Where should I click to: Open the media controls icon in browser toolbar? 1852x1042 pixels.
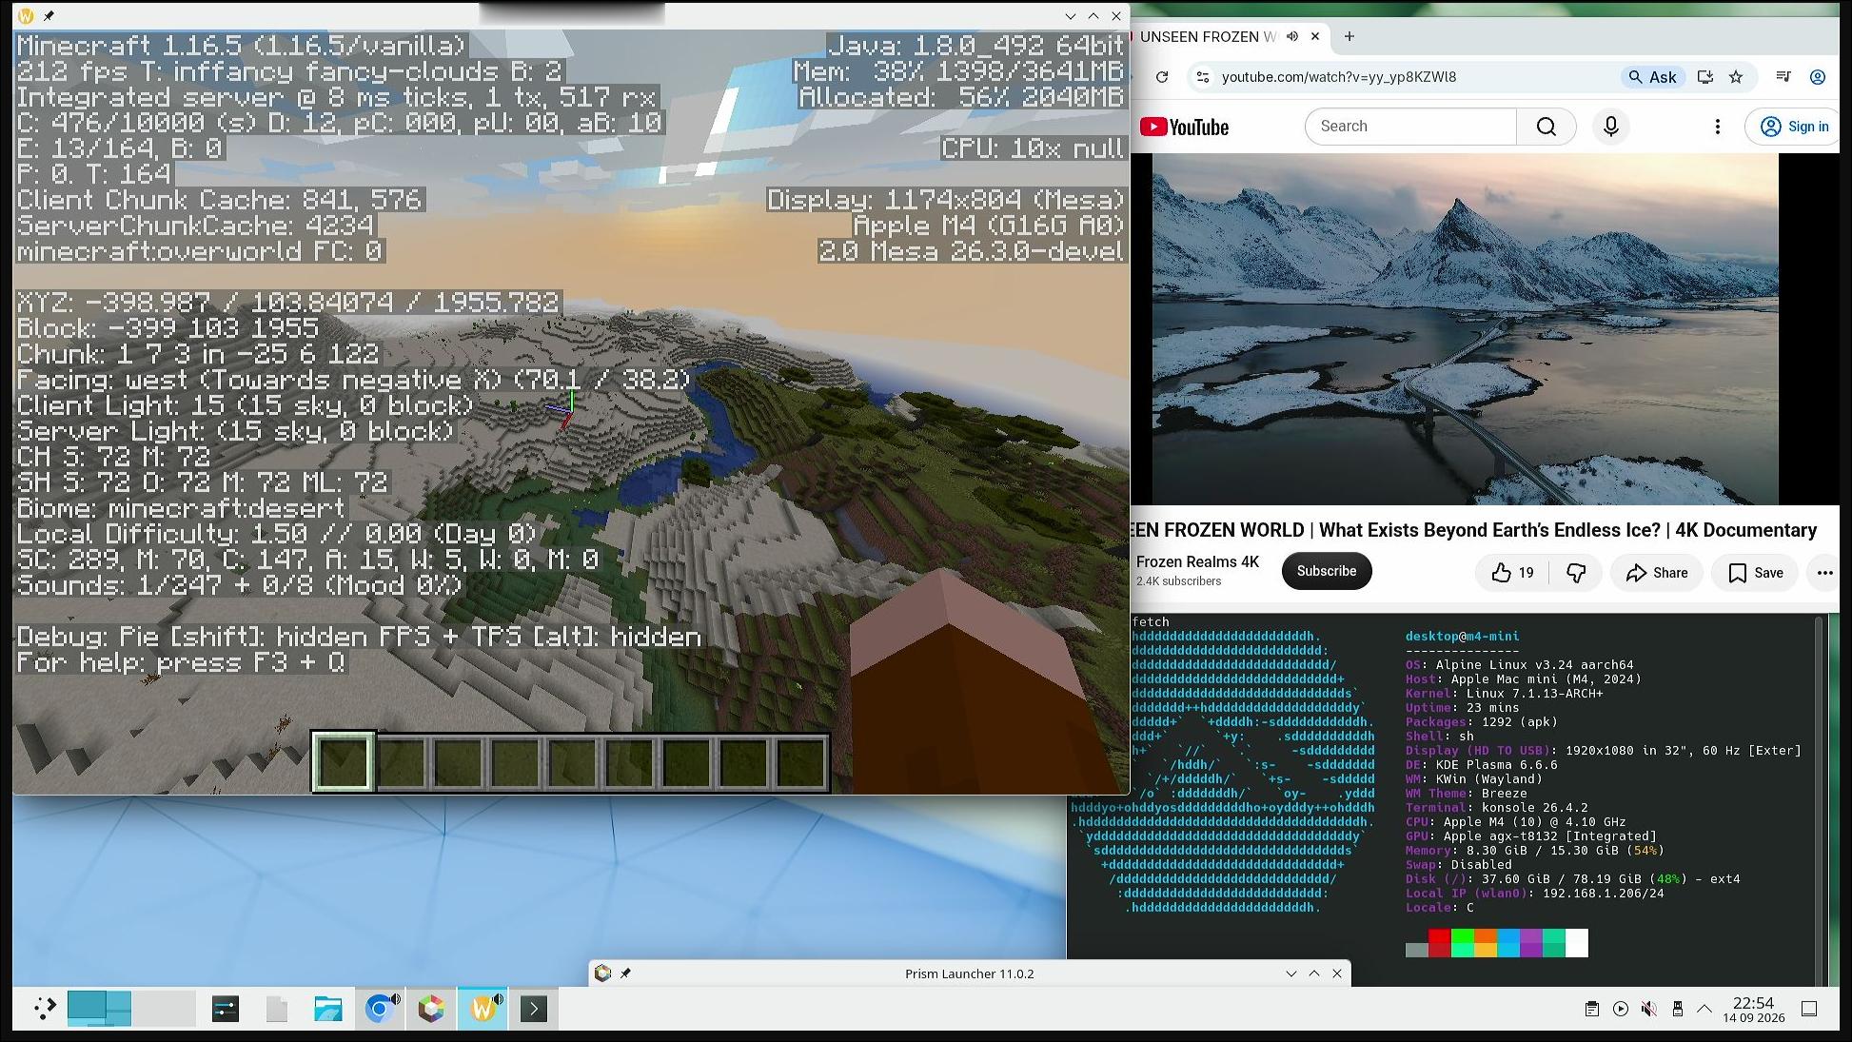(1783, 77)
